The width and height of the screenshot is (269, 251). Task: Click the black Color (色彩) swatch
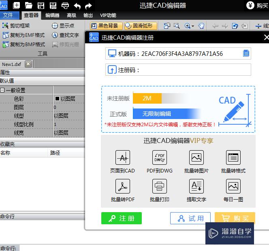click(57, 99)
